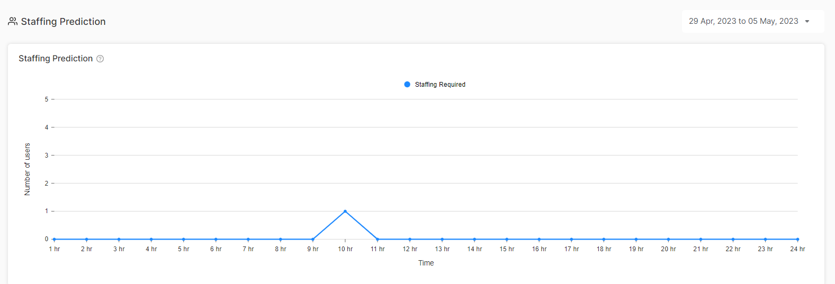Screen dimensions: 835x284
Task: Open the help icon beside Staffing Prediction
Action: point(100,59)
